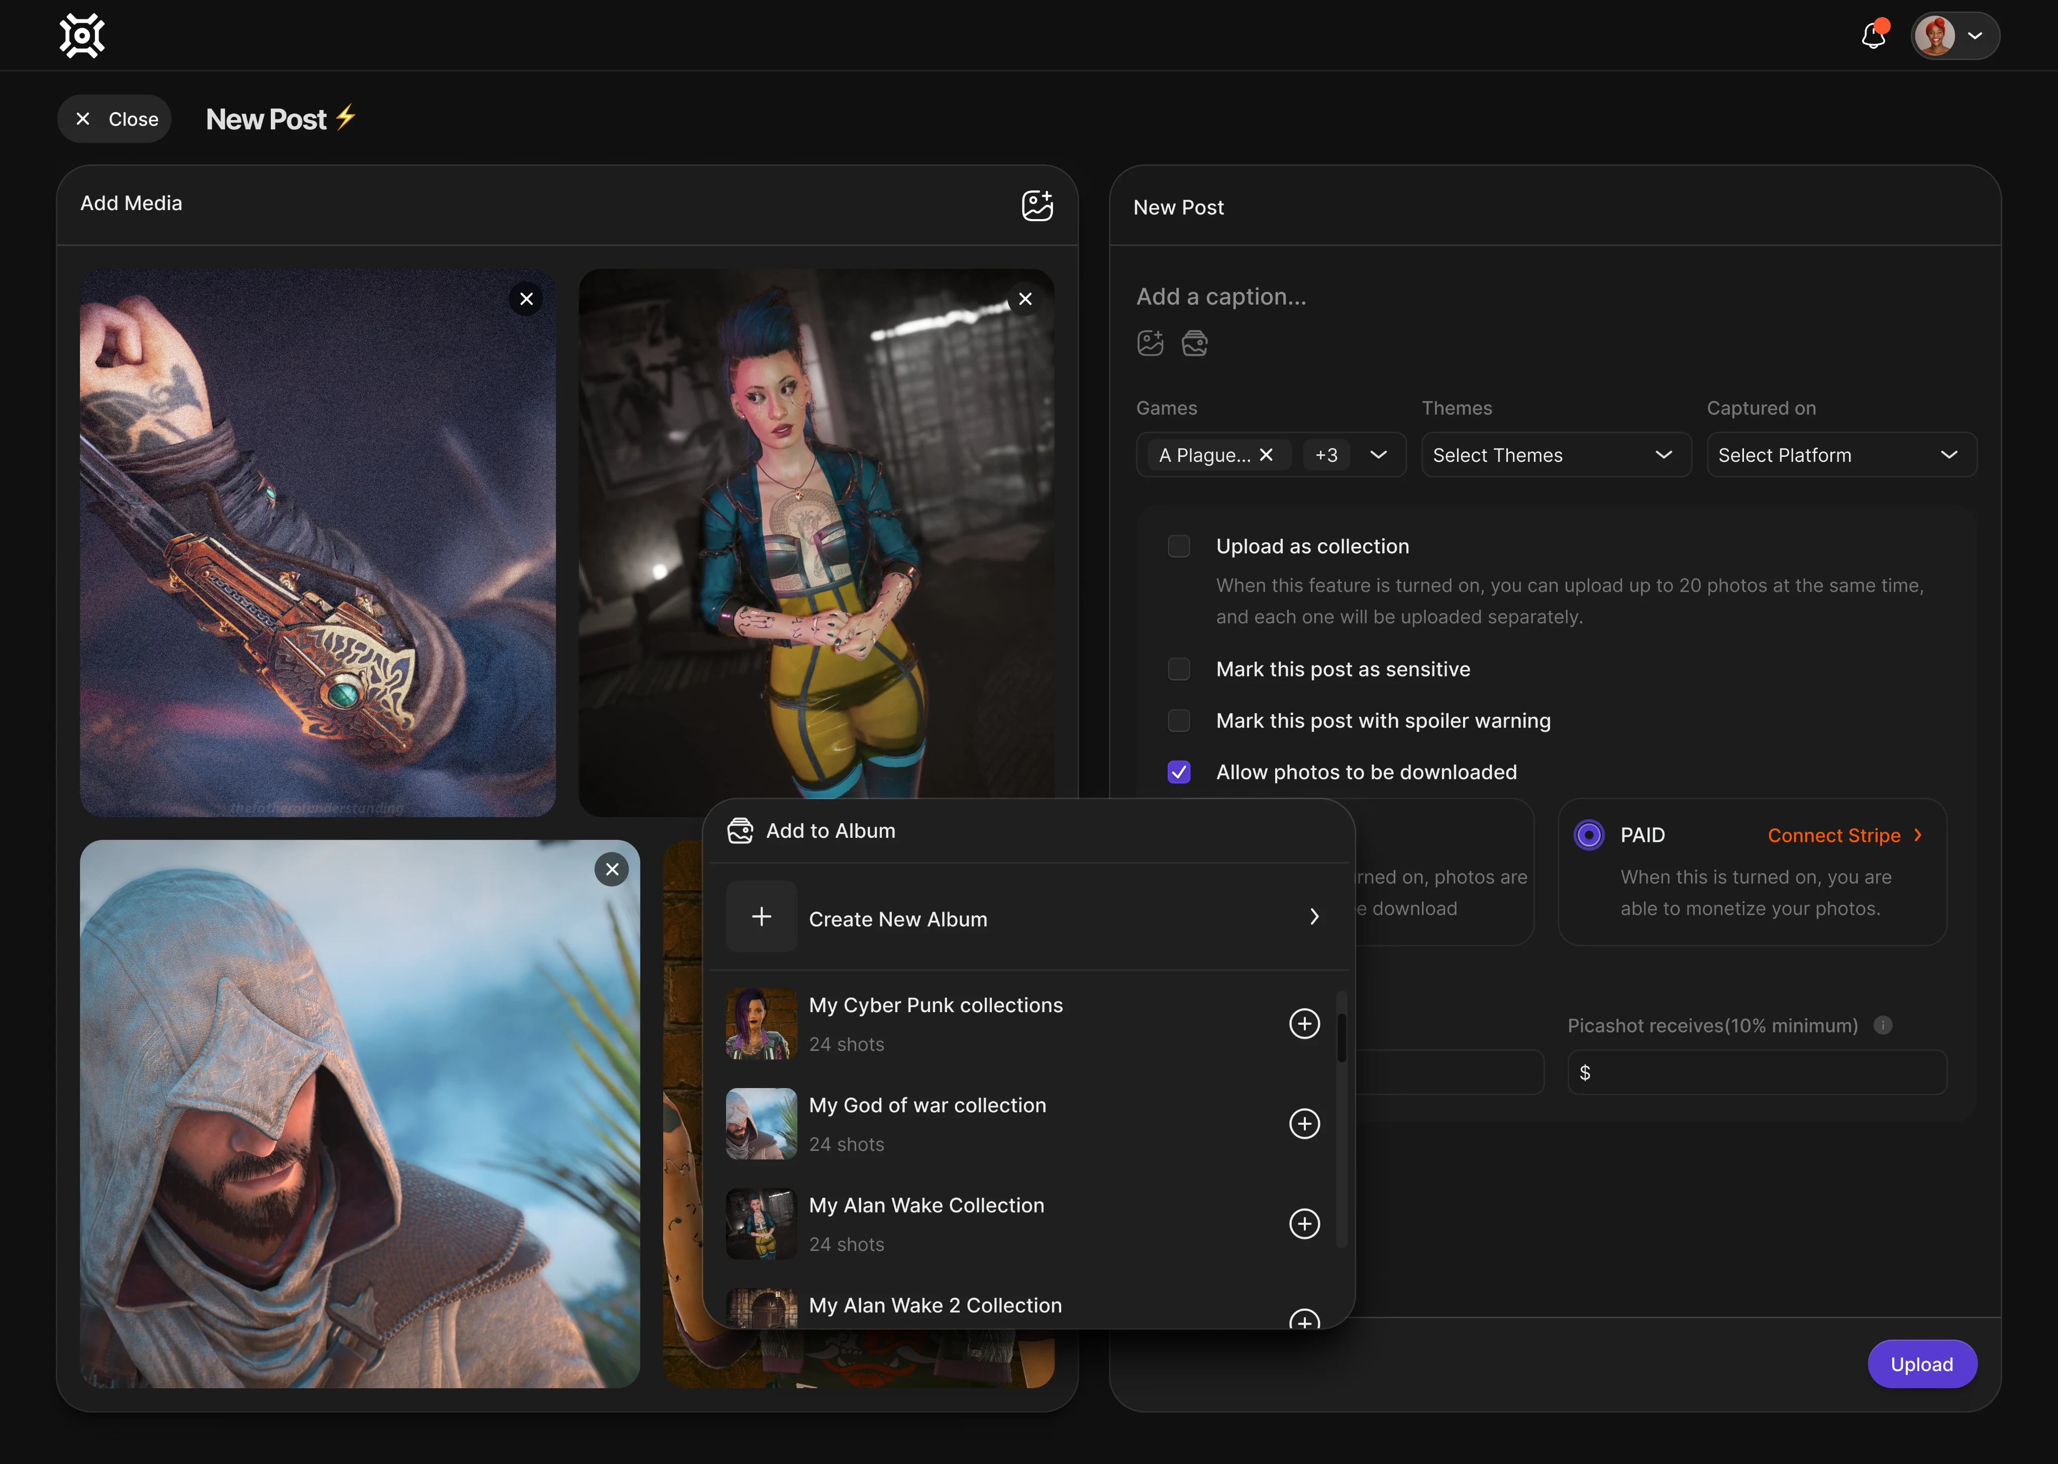Click the +3 games badge

[1326, 455]
